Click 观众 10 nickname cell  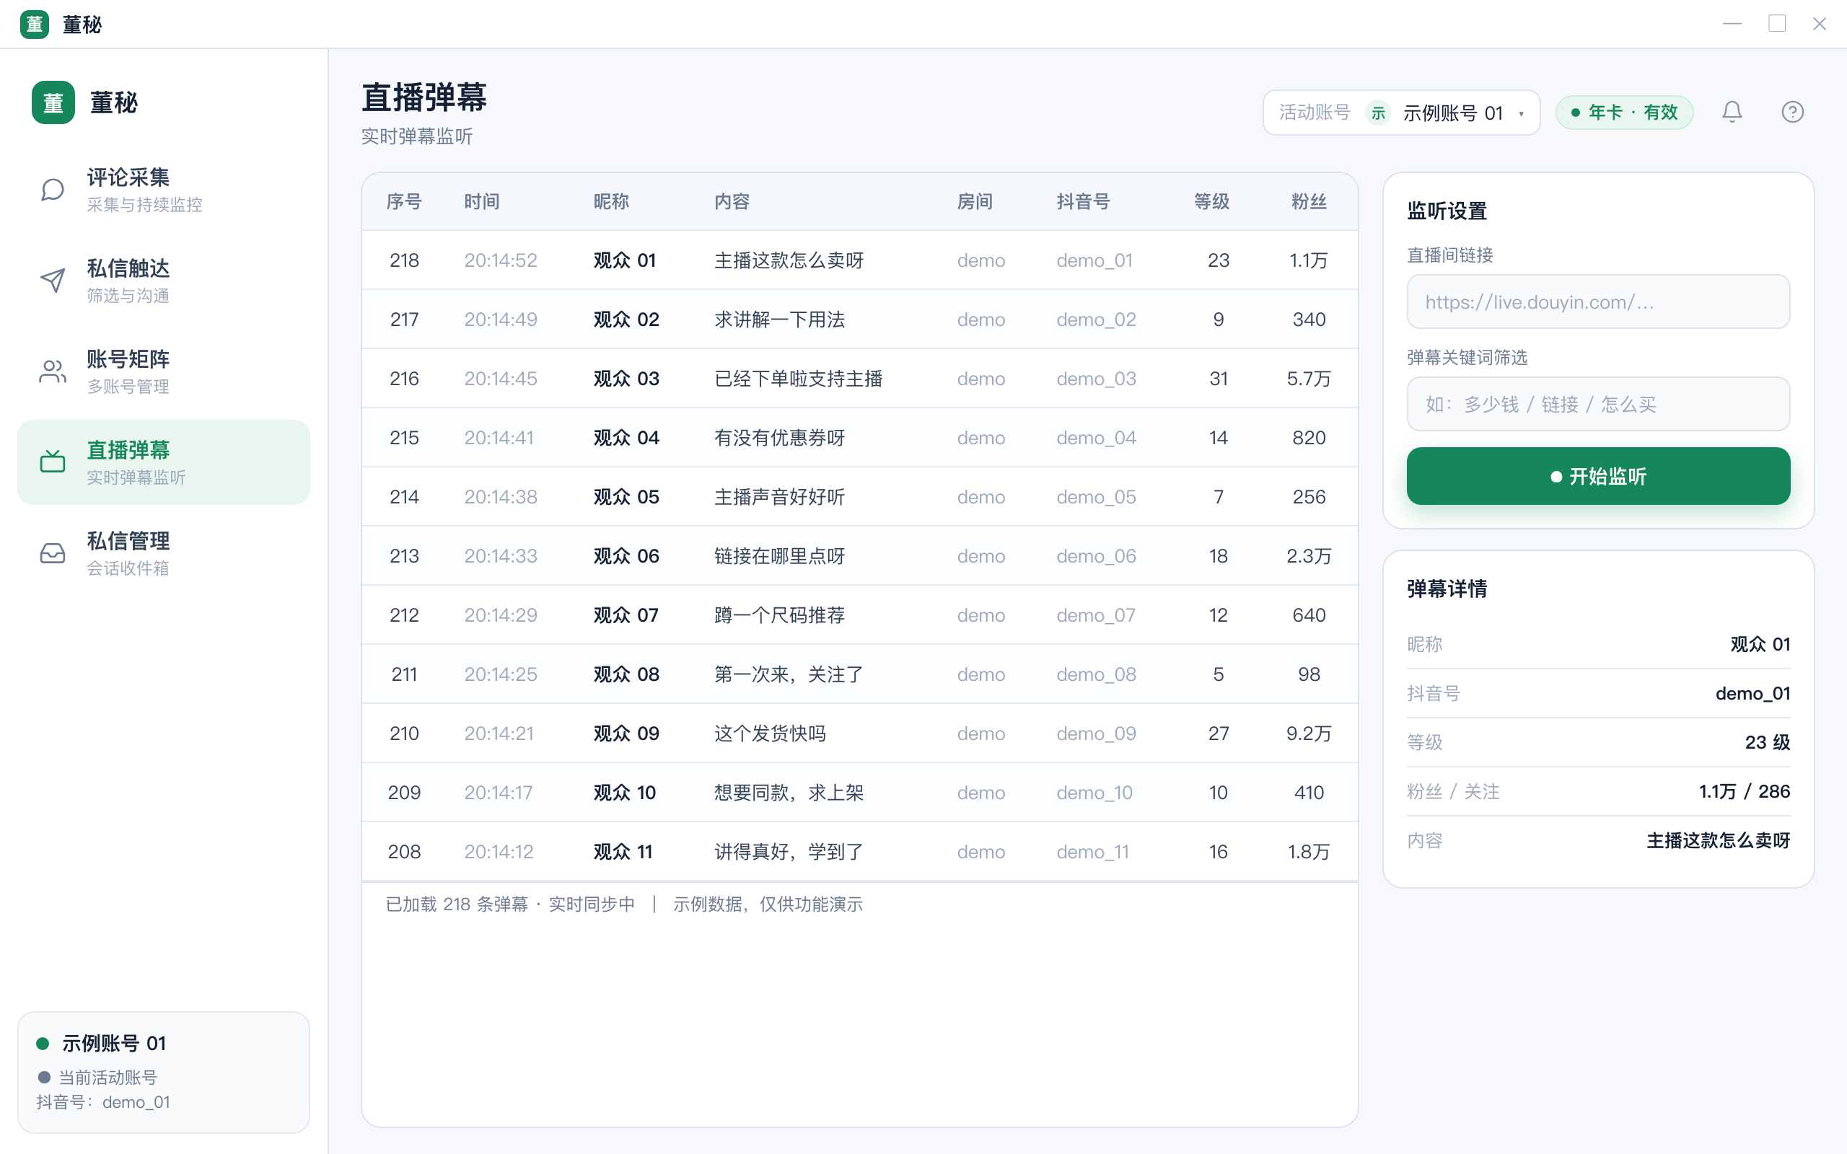coord(624,792)
